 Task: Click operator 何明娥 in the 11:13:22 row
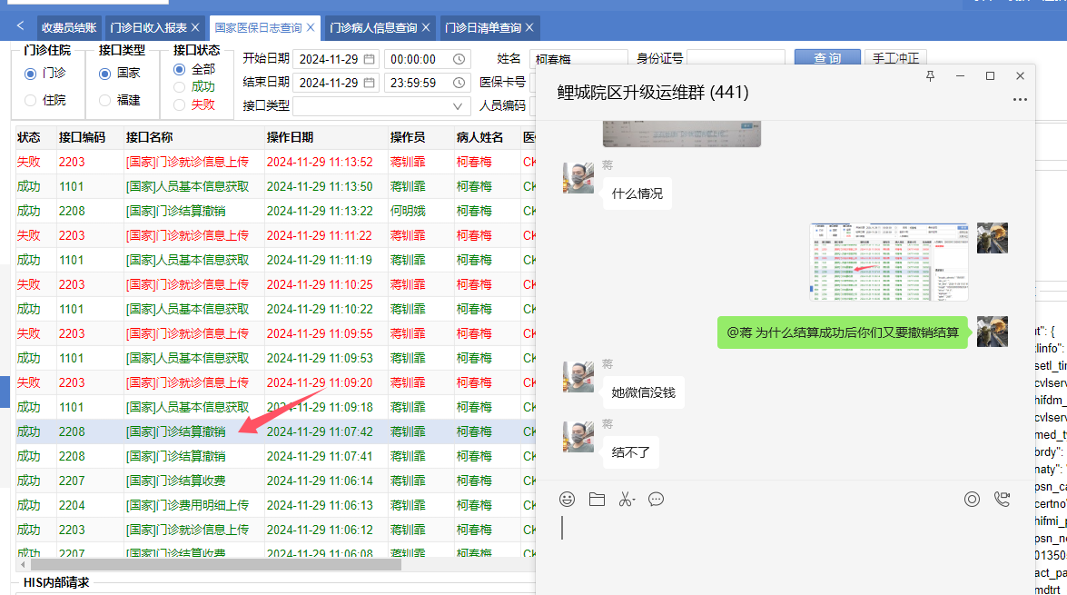408,211
